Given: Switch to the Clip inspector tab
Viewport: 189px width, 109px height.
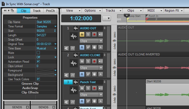Looking at the screenshot, I should coord(24,11).
